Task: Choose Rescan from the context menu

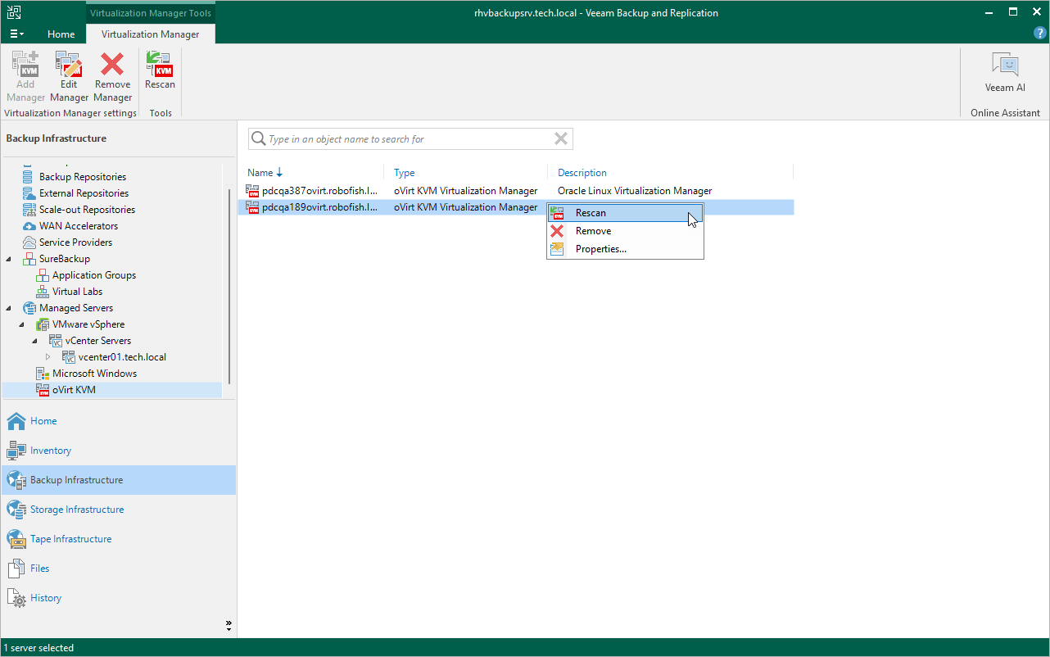Action: tap(625, 213)
